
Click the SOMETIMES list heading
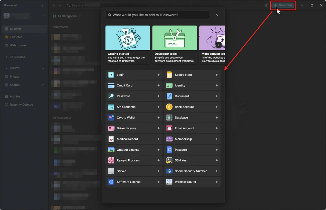pos(60,27)
